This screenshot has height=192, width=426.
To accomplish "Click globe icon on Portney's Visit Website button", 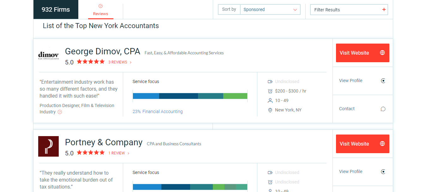I will (382, 144).
